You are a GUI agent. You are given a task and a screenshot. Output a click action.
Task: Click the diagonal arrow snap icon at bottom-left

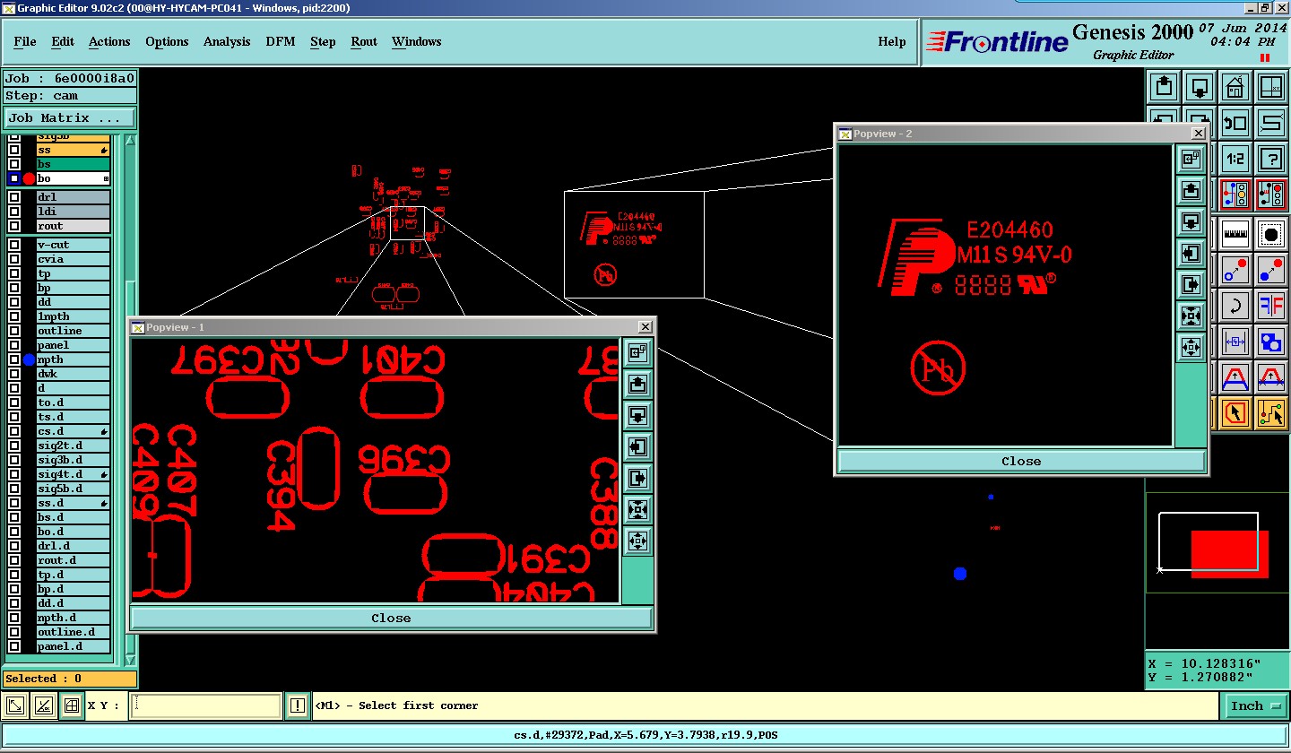point(15,706)
